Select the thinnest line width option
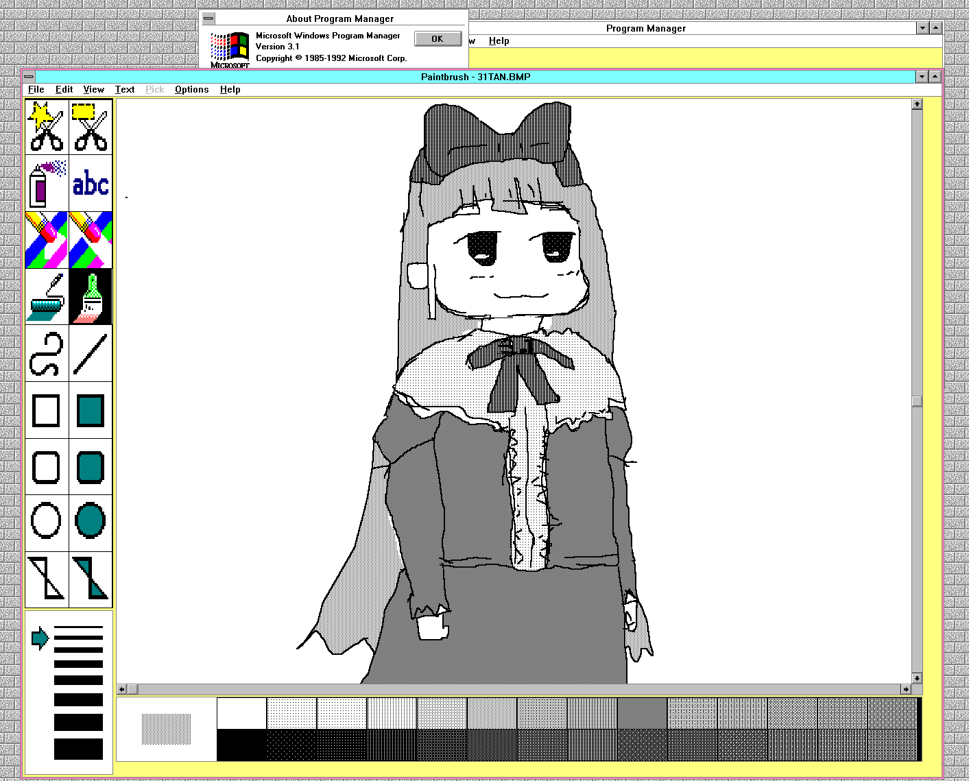 (x=78, y=627)
